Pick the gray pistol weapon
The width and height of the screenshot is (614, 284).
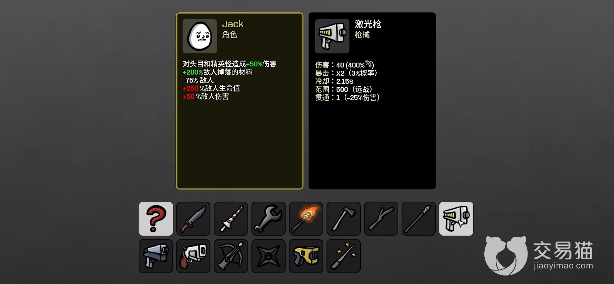[x=156, y=256]
